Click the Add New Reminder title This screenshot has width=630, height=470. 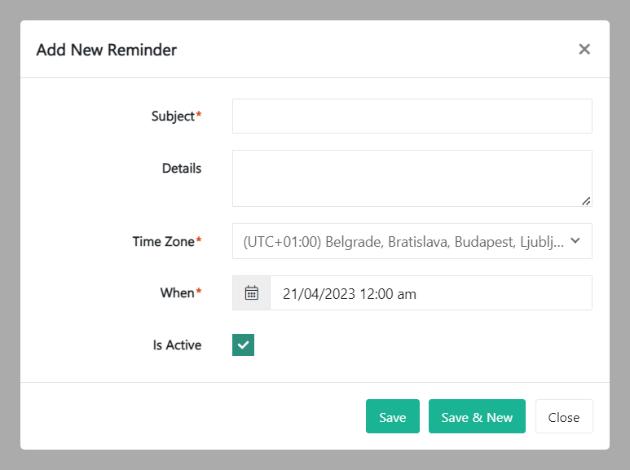[107, 50]
